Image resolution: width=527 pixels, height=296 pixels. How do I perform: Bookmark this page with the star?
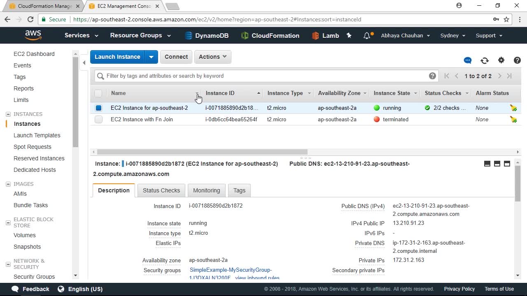pos(506,19)
